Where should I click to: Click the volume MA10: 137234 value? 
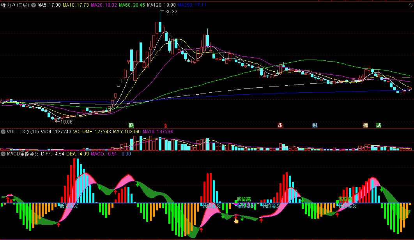157,131
